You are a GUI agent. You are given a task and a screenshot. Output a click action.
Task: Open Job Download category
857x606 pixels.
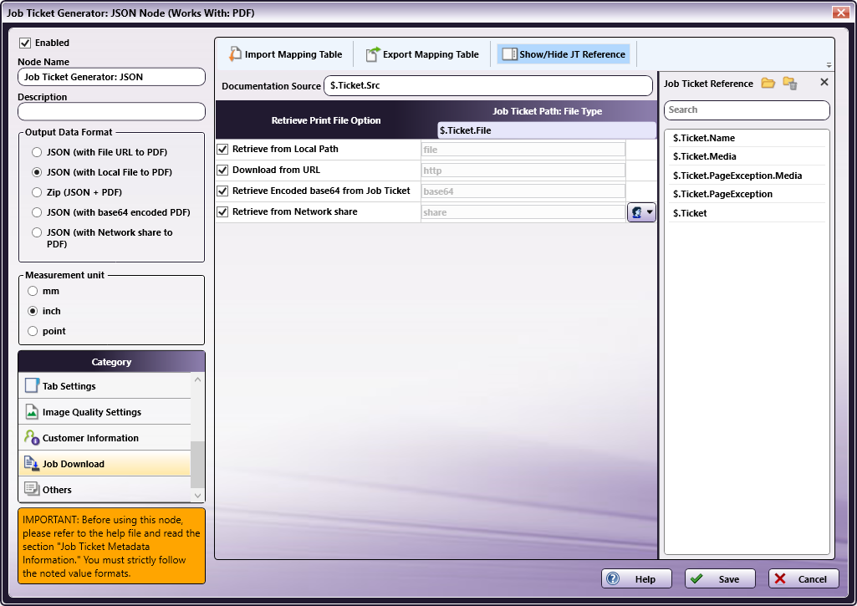click(105, 463)
